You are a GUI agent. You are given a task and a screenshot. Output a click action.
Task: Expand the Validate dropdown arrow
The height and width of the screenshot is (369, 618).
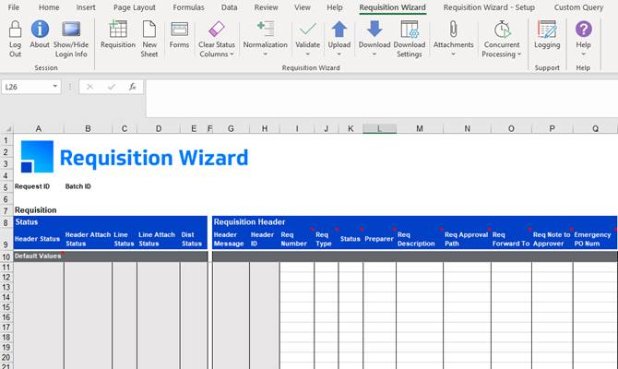point(307,54)
